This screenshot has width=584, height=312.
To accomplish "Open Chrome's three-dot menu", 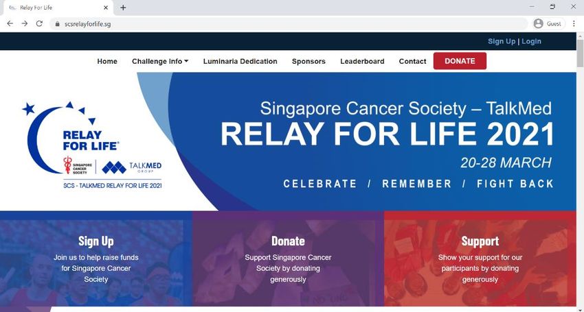I will [574, 24].
